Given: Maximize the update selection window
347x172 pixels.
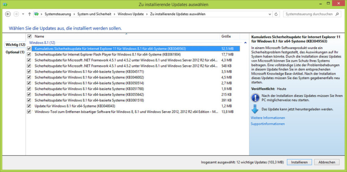Looking at the screenshot, I should coord(329,3).
